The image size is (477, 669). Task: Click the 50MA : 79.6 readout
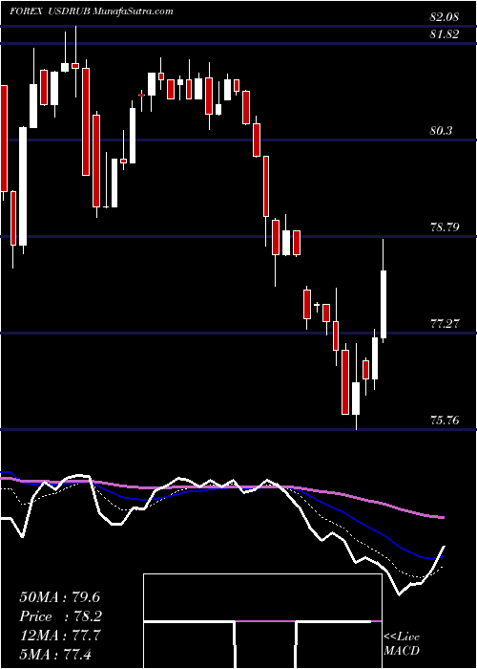pyautogui.click(x=59, y=597)
